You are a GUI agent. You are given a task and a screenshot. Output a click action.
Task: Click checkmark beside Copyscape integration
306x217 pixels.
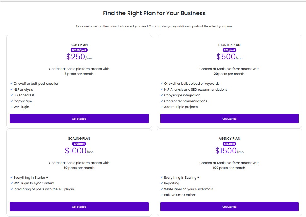point(162,95)
